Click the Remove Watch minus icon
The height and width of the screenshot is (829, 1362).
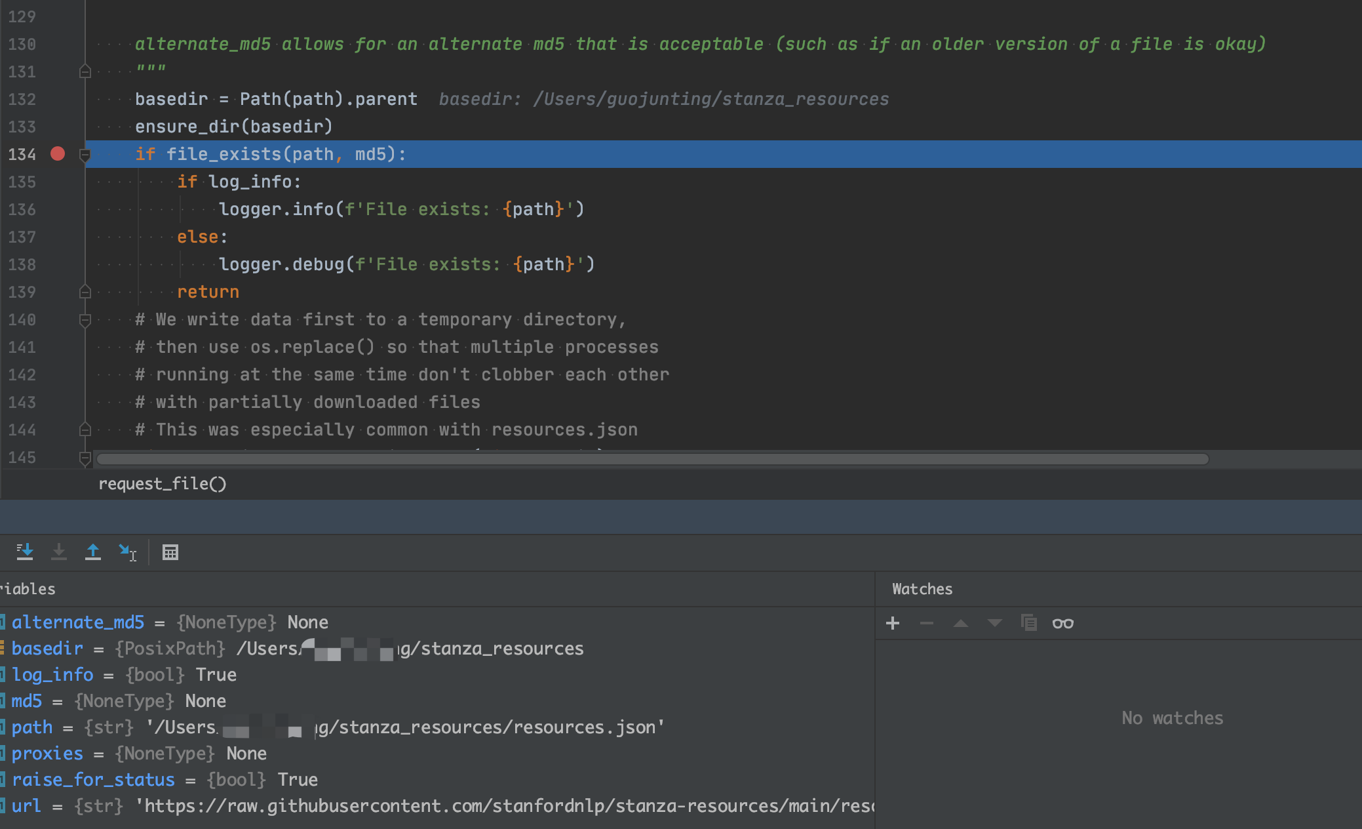pyautogui.click(x=926, y=623)
